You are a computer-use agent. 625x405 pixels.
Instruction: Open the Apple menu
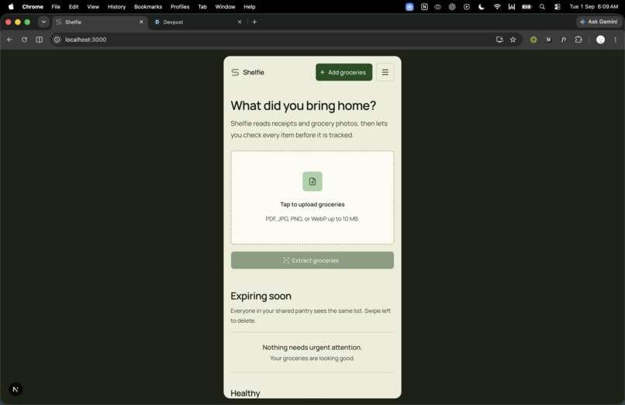point(11,6)
